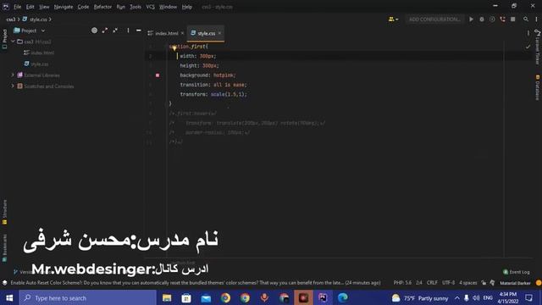Screen dimensions: 542x305
Task: Open the Edit menu
Action: point(30,7)
